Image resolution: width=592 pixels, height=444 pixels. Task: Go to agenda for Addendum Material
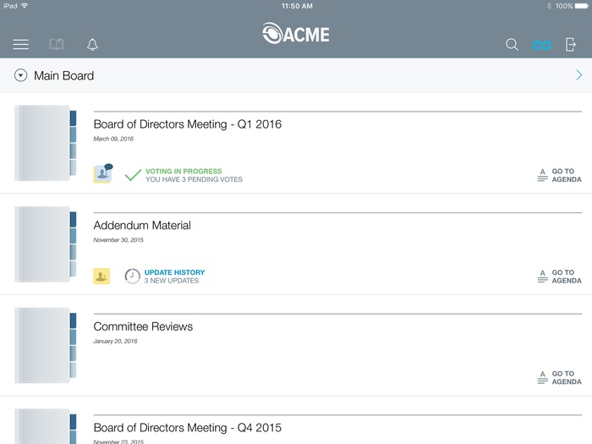559,277
